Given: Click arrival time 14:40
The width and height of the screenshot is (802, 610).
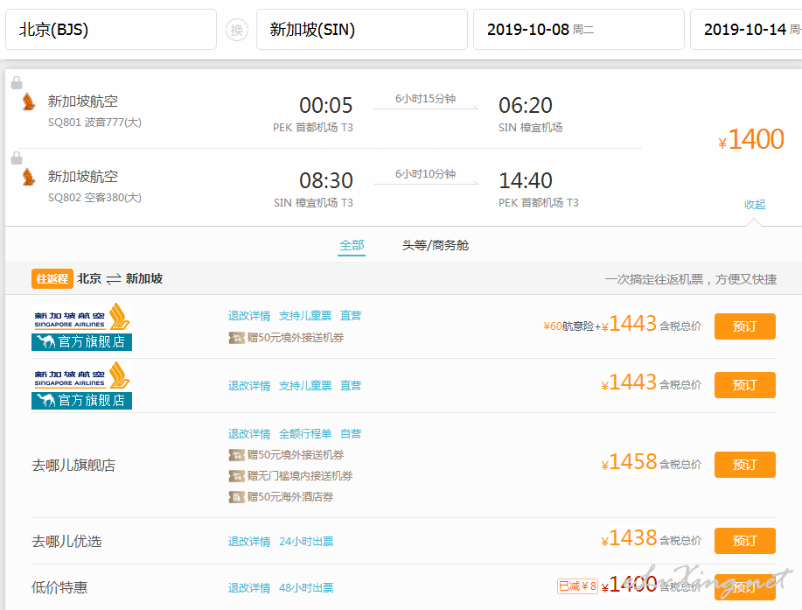Looking at the screenshot, I should (526, 180).
